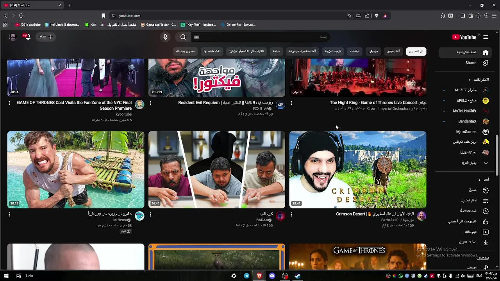Start voice search with microphone icon
Viewport: 500px width, 281px height.
(165, 37)
